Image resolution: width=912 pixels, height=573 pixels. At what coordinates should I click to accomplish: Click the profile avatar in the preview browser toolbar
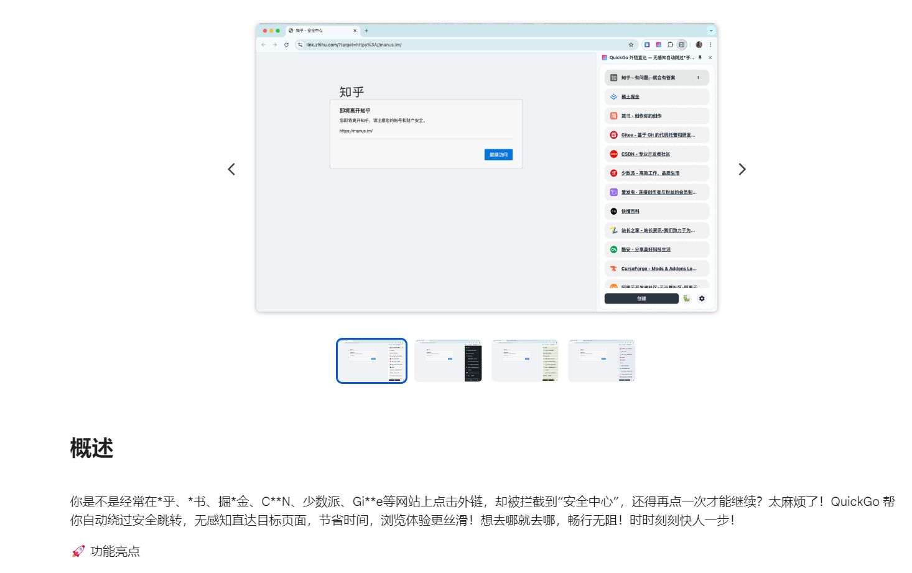coord(699,45)
